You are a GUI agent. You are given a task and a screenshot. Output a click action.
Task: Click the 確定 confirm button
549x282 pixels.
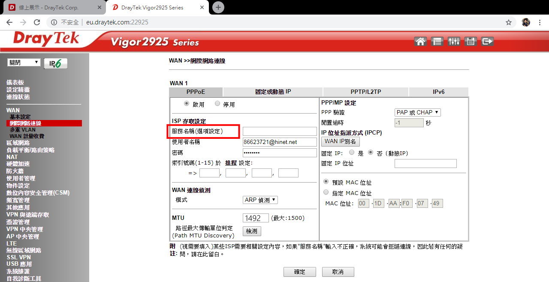299,272
